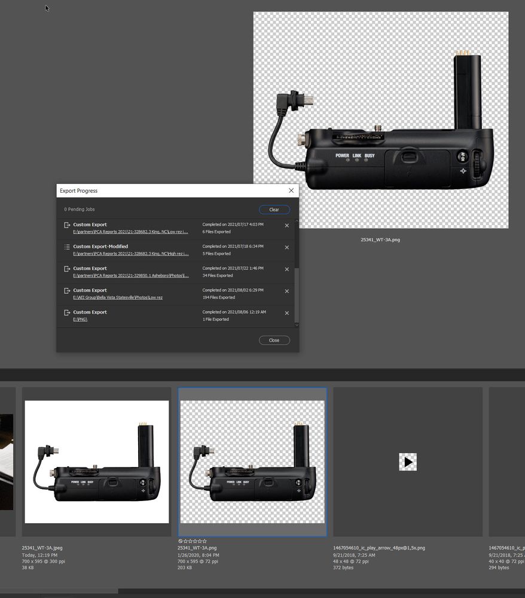Click the "6 Files Exported" text

click(x=216, y=232)
